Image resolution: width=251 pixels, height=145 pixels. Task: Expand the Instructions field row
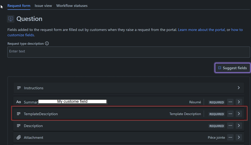coord(239,88)
